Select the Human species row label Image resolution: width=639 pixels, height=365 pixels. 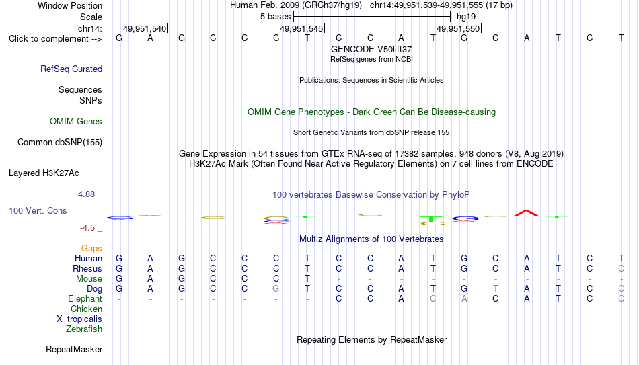[88, 258]
